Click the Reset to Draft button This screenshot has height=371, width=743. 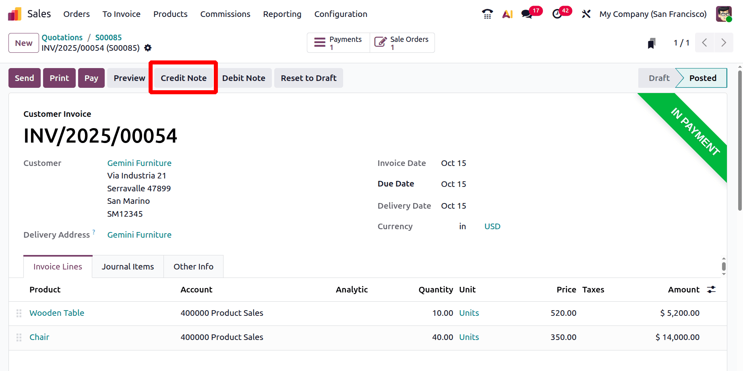coord(308,78)
